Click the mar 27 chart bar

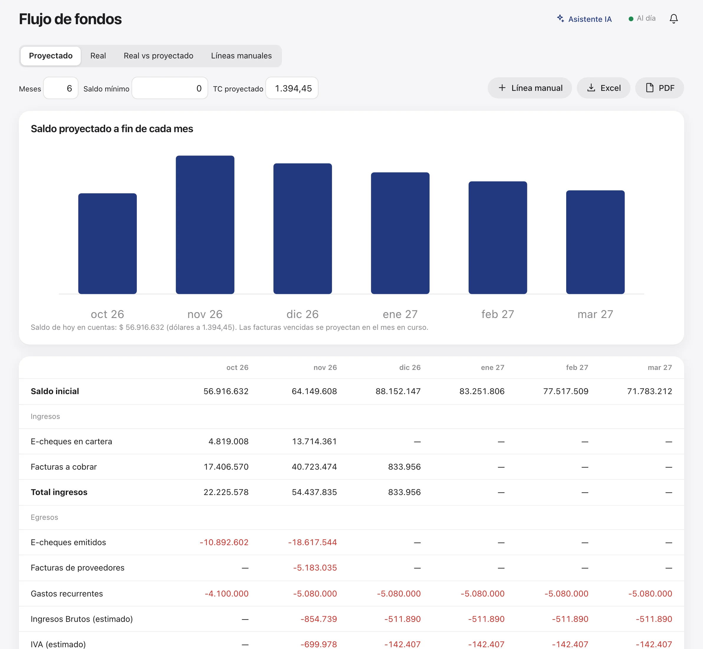(595, 242)
